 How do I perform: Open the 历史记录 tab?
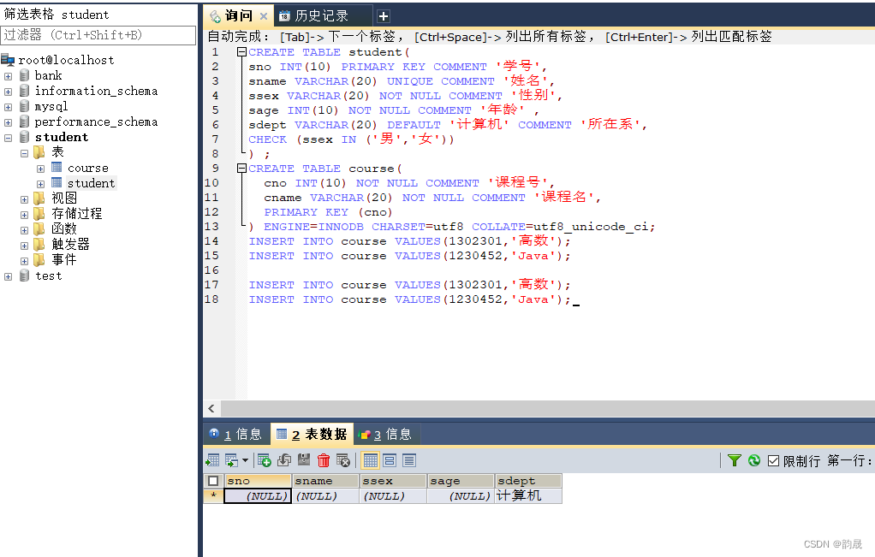pos(321,15)
